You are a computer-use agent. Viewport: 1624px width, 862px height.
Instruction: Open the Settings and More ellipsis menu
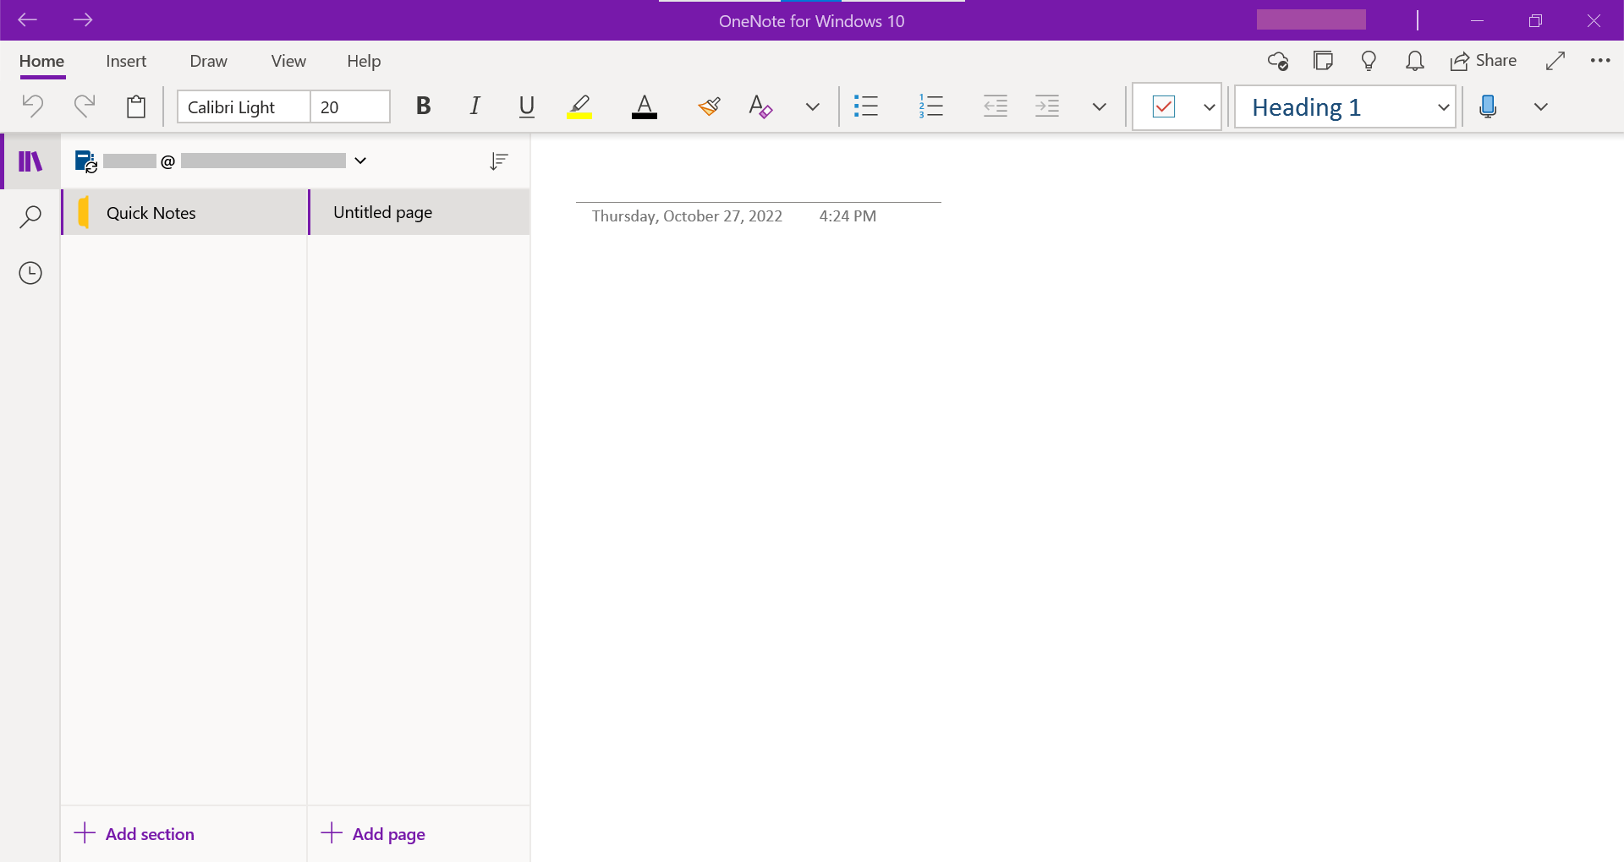(1600, 61)
